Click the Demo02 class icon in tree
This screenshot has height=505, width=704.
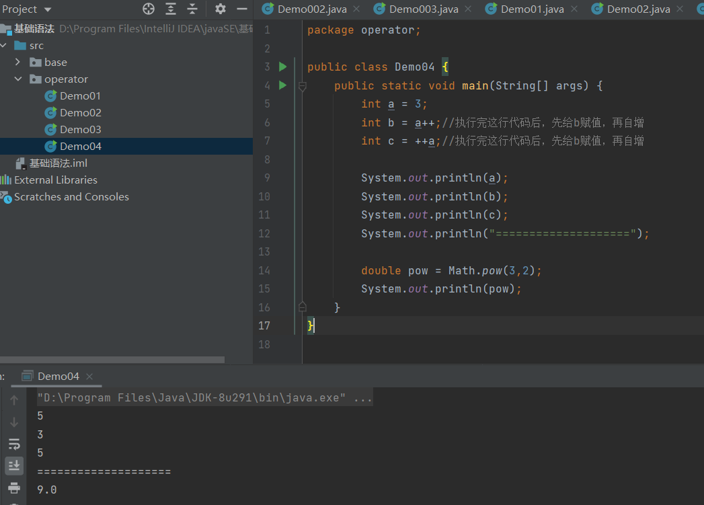click(50, 113)
